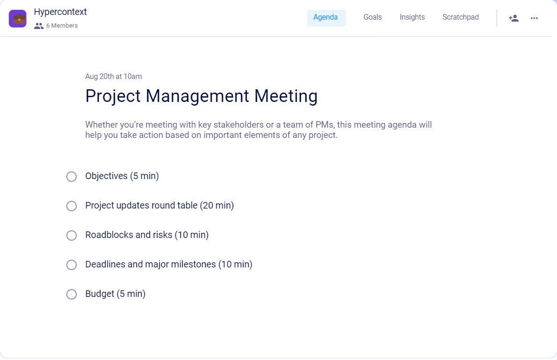The image size is (557, 360).
Task: Click the "Aug 20th at 10am" date label
Action: click(x=113, y=76)
